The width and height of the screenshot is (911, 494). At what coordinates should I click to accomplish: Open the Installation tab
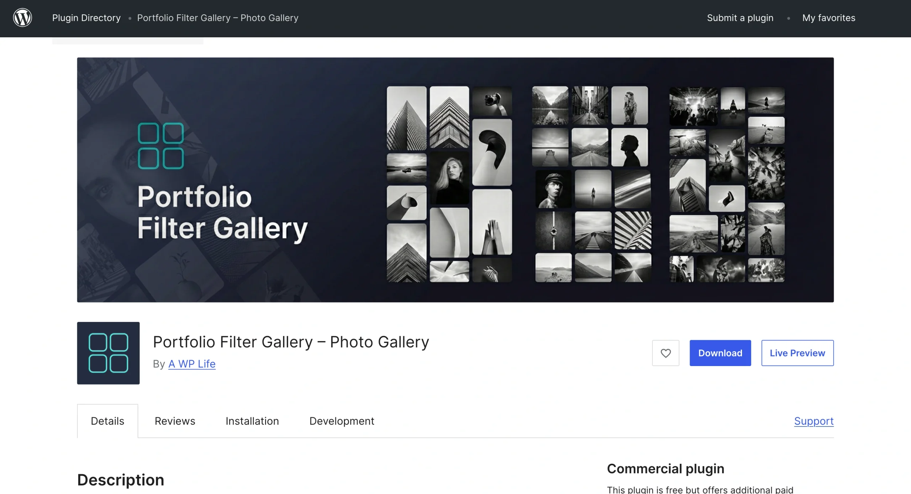tap(252, 421)
